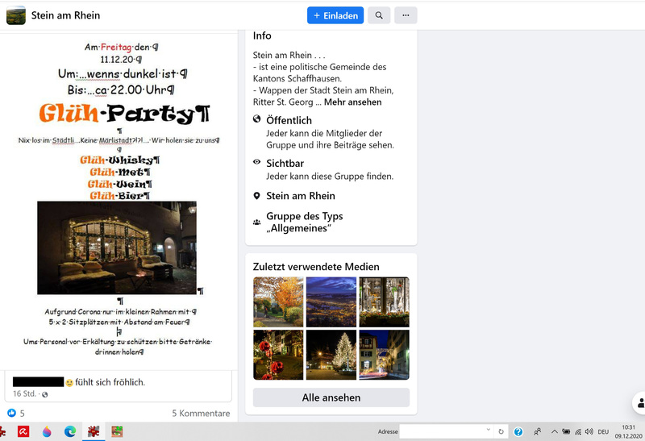
Task: Open the lit Christmas tree media thumbnail
Action: [331, 355]
